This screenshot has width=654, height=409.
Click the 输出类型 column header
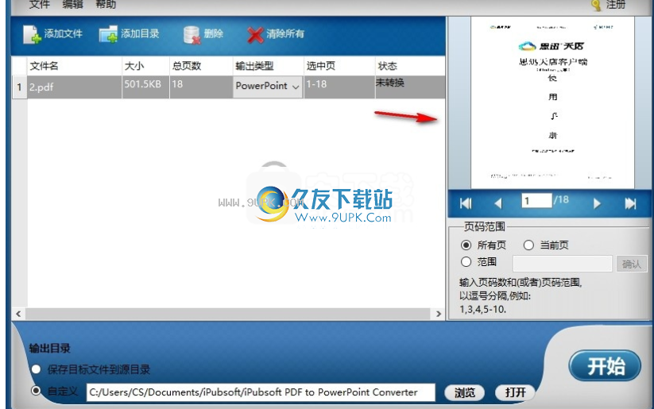point(268,66)
